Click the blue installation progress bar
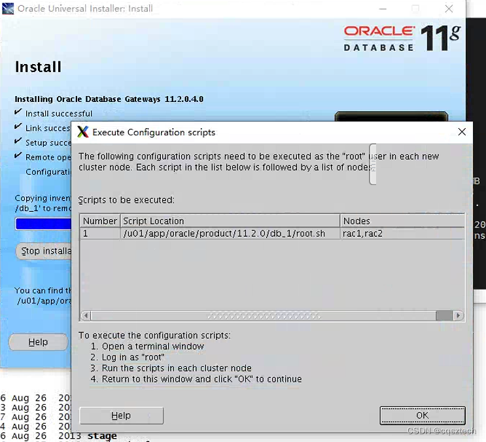Viewport: 486px width, 442px height. click(43, 224)
